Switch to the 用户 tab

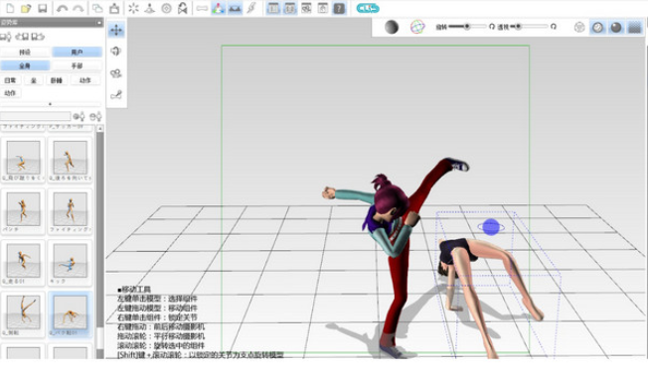tap(77, 52)
